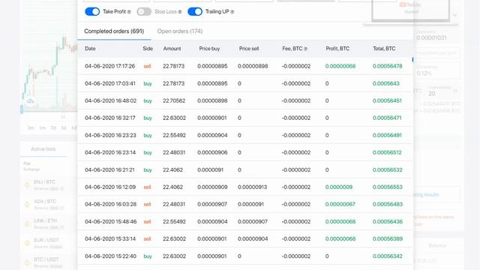
Task: Click price buy value 0.0000091
Action: 210,170
